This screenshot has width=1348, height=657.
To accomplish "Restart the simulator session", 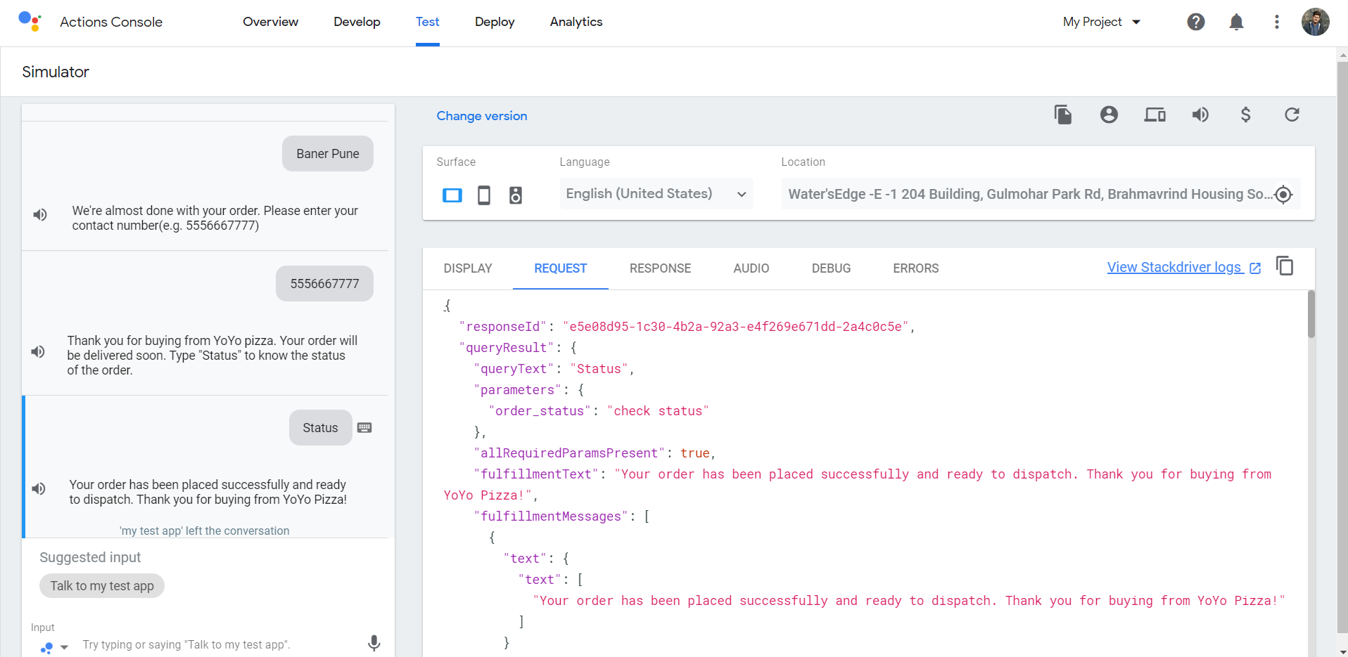I will click(1292, 115).
